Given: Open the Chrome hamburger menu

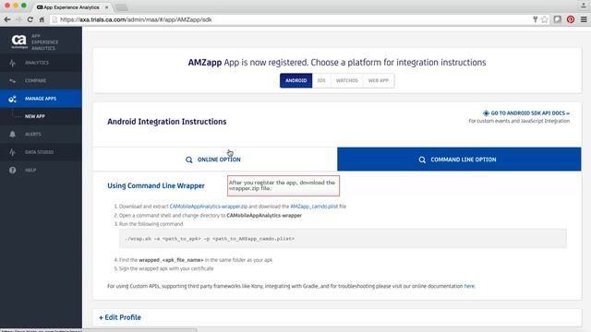Looking at the screenshot, I should point(584,19).
